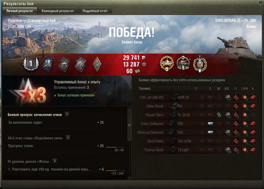The height and width of the screenshot is (189, 264).
Task: Expand the IV уровень декали «Жнец» section
Action: 55,161
